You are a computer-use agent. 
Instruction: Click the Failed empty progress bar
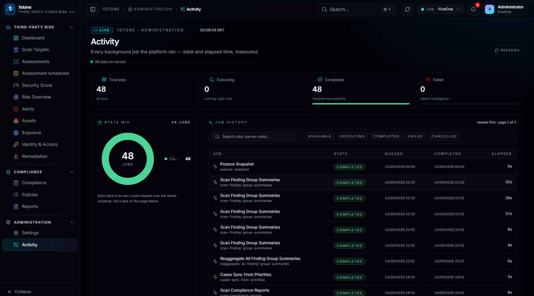click(469, 104)
